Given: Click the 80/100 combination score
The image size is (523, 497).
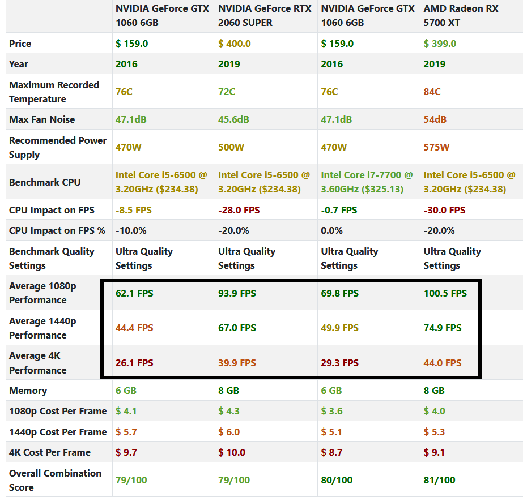Looking at the screenshot, I should 337,480.
